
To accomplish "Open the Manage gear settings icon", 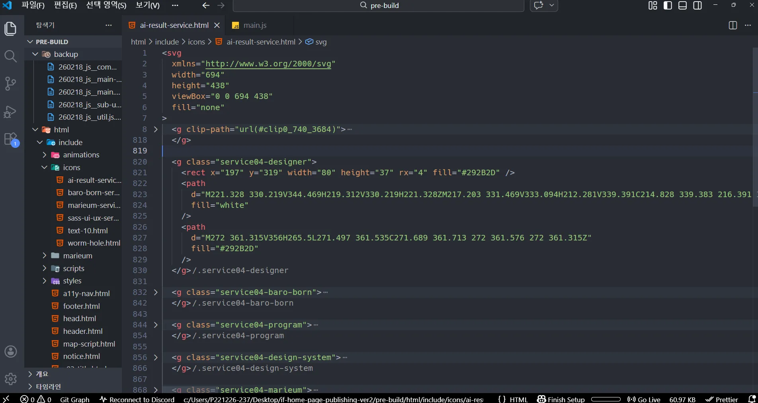I will point(10,379).
